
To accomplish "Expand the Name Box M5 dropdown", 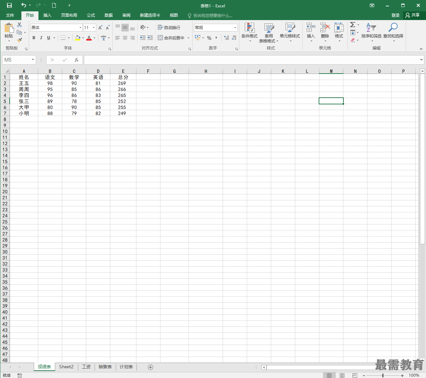I will tap(33, 60).
